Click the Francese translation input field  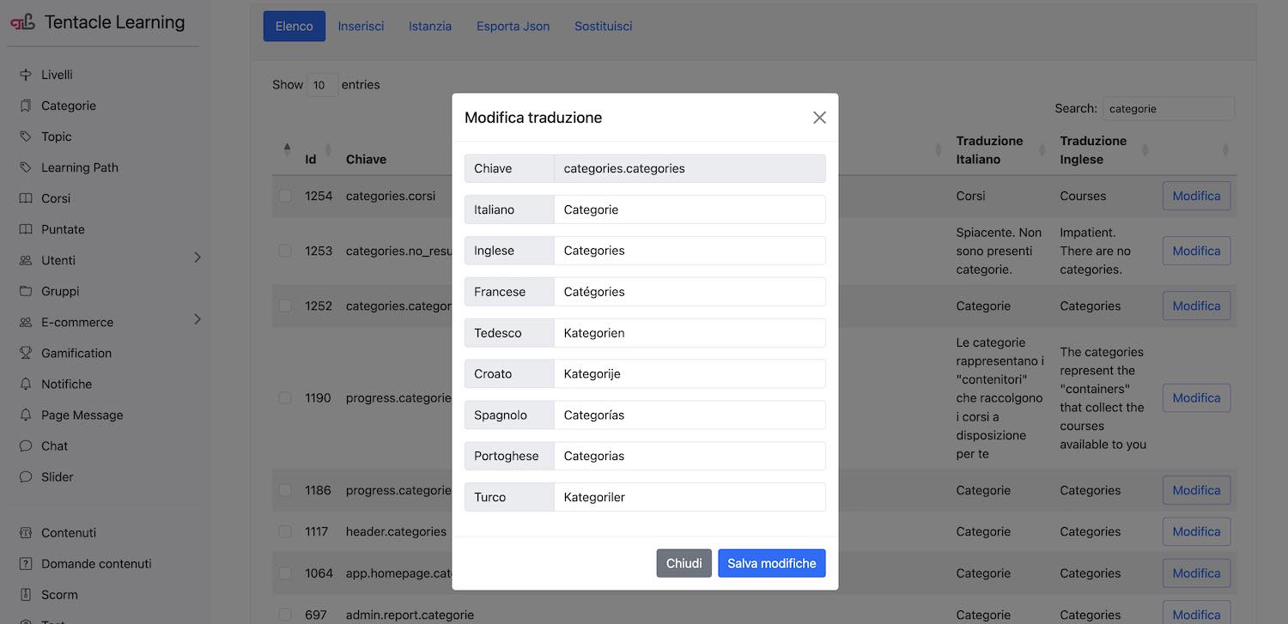pyautogui.click(x=689, y=292)
